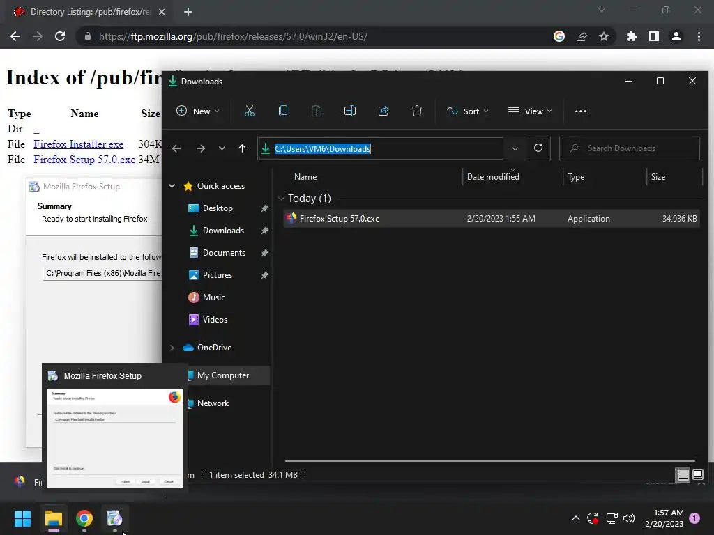Click the Copy icon in Explorer toolbar

point(283,111)
